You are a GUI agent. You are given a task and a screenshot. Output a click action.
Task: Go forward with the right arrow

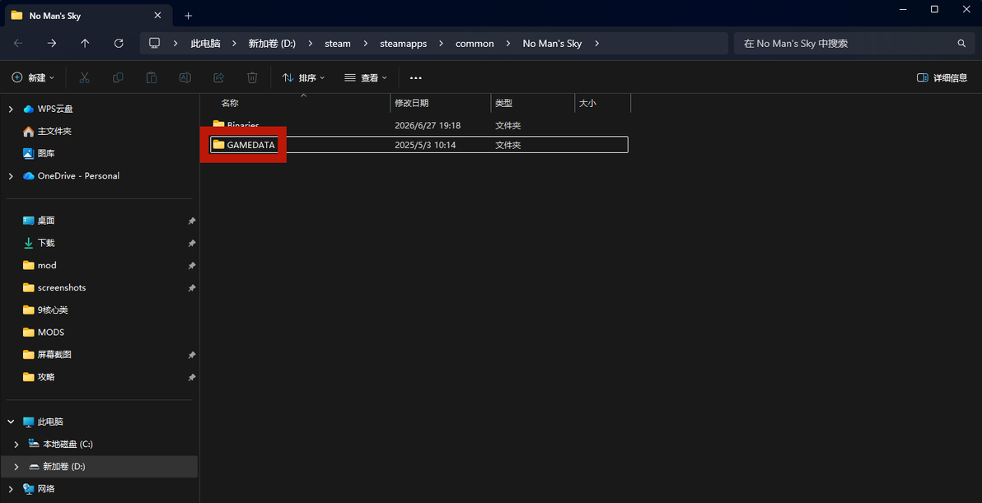(52, 43)
